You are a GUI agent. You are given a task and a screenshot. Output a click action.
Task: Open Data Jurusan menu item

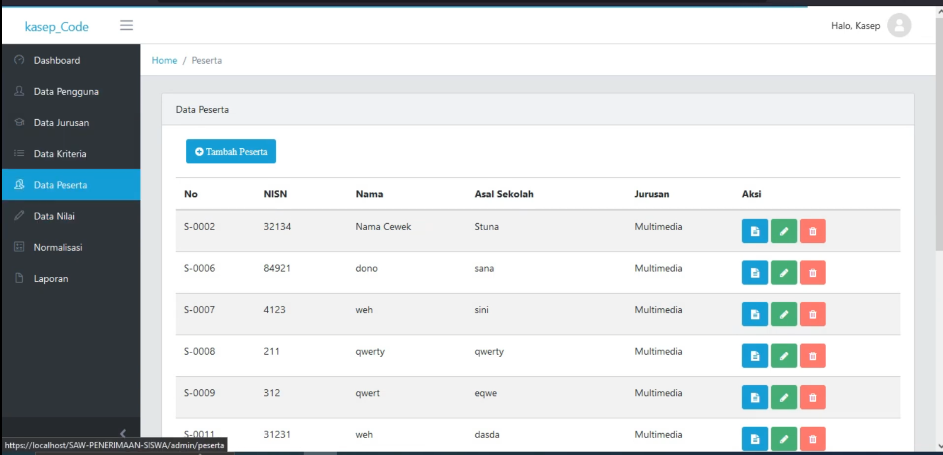coord(71,123)
